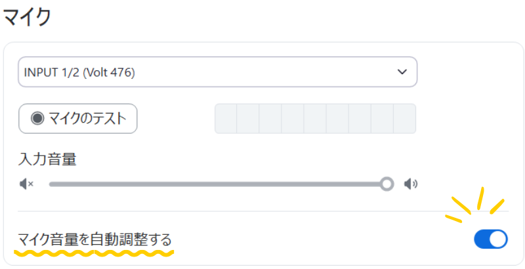Viewport: 525px width, 269px height.
Task: Click the first segment of the mic level meter
Action: point(226,119)
